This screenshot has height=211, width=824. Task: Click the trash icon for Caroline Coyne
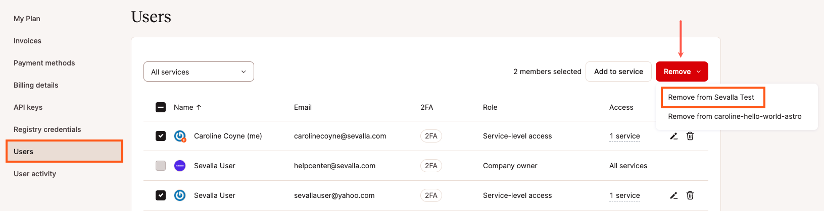[690, 136]
